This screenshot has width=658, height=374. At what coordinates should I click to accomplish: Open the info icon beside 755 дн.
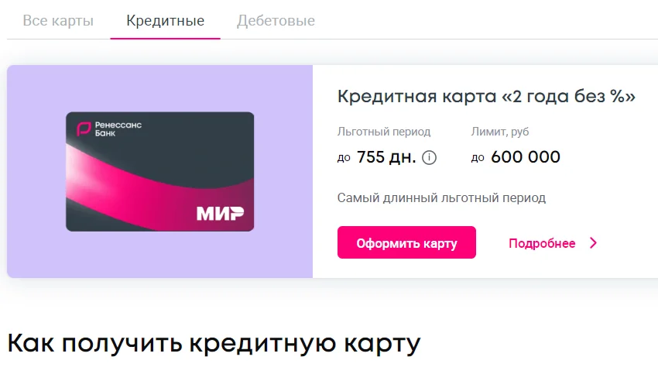pyautogui.click(x=430, y=158)
